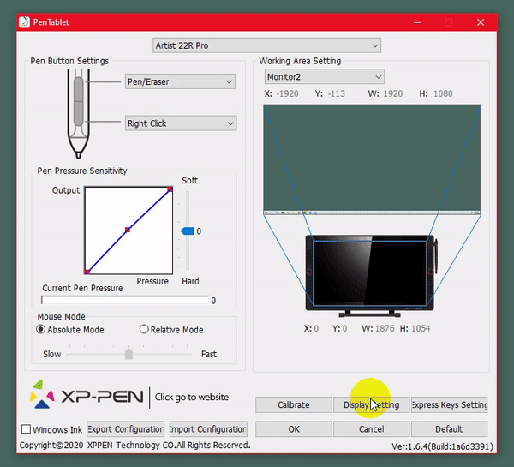Click the Monitor2 screen preview area
The image size is (514, 467).
coord(372,159)
